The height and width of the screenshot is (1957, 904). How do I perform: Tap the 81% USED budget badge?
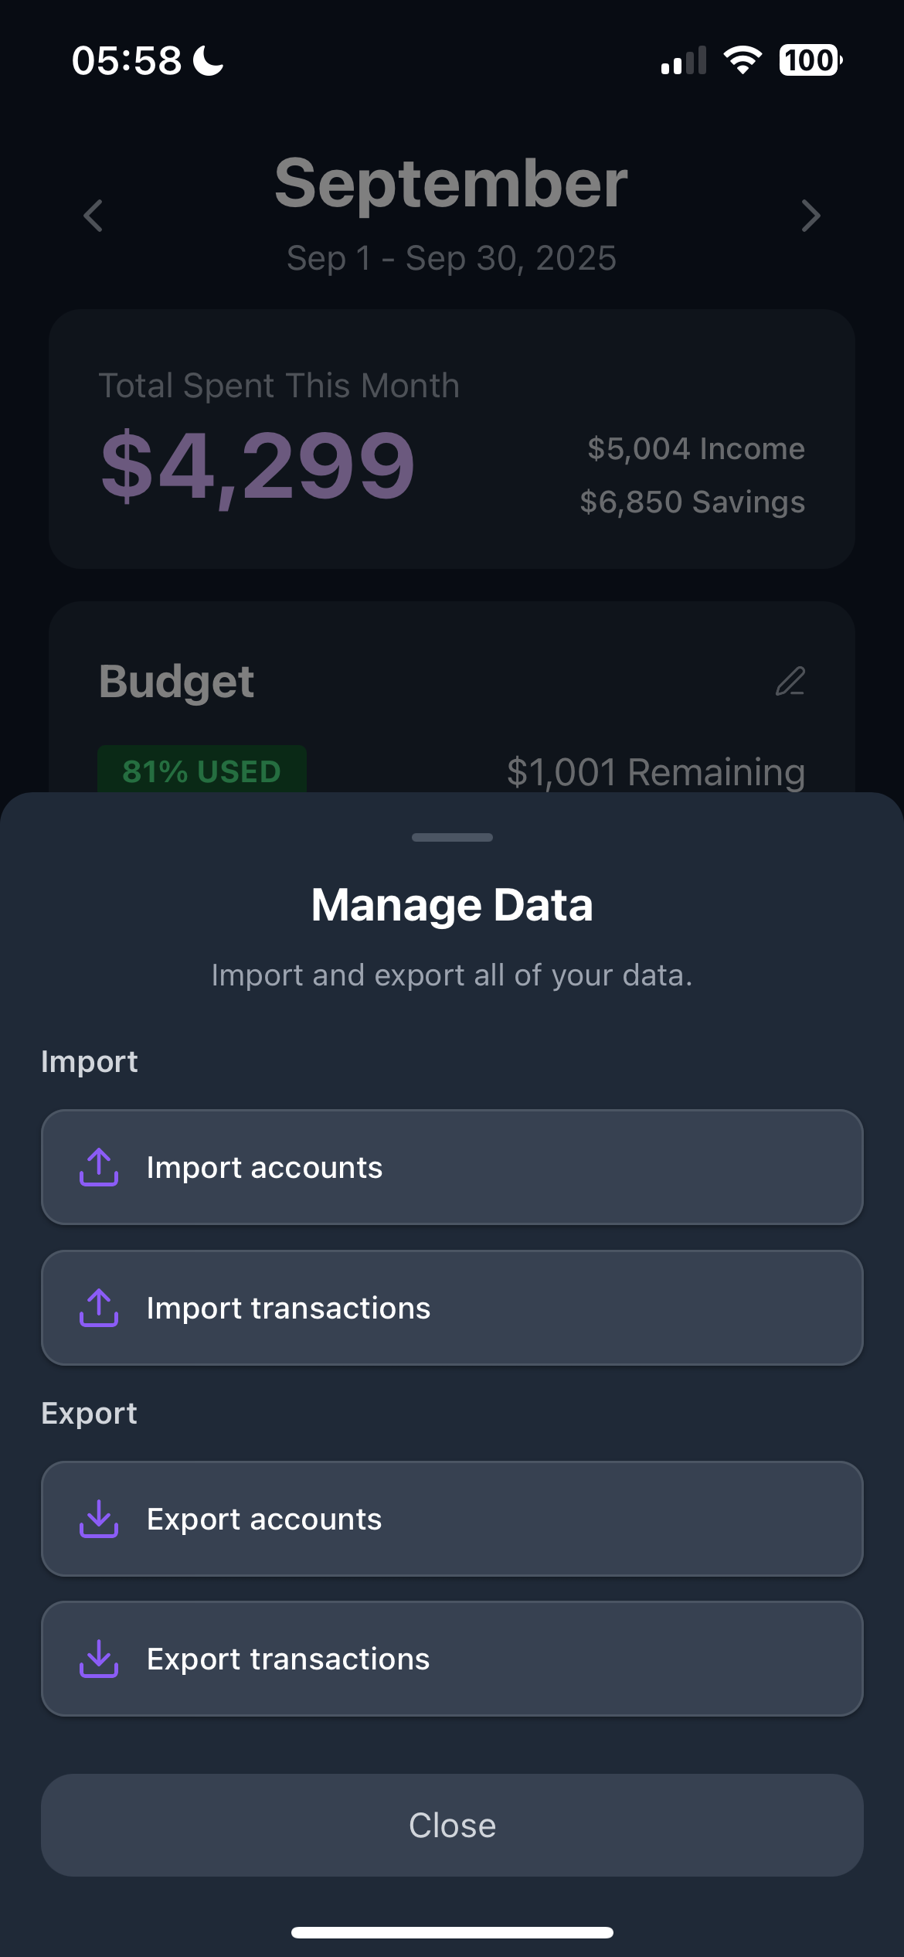tap(202, 771)
